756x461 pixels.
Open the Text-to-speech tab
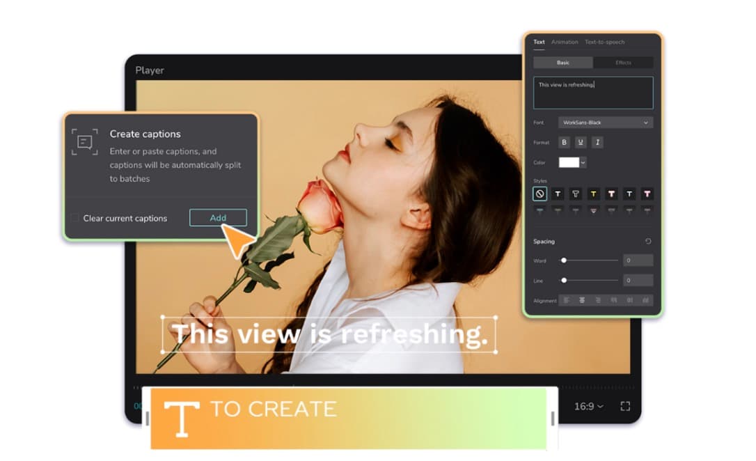[x=603, y=42]
